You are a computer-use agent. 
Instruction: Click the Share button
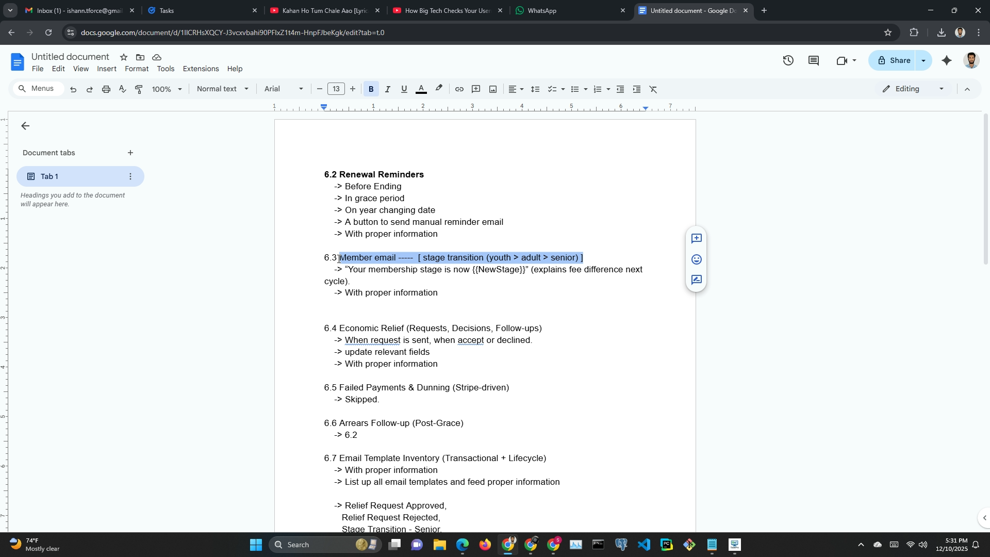tap(894, 60)
